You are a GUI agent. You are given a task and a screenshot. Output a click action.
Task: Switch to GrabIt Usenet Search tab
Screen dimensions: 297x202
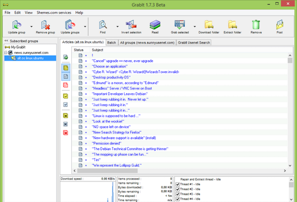tap(194, 43)
